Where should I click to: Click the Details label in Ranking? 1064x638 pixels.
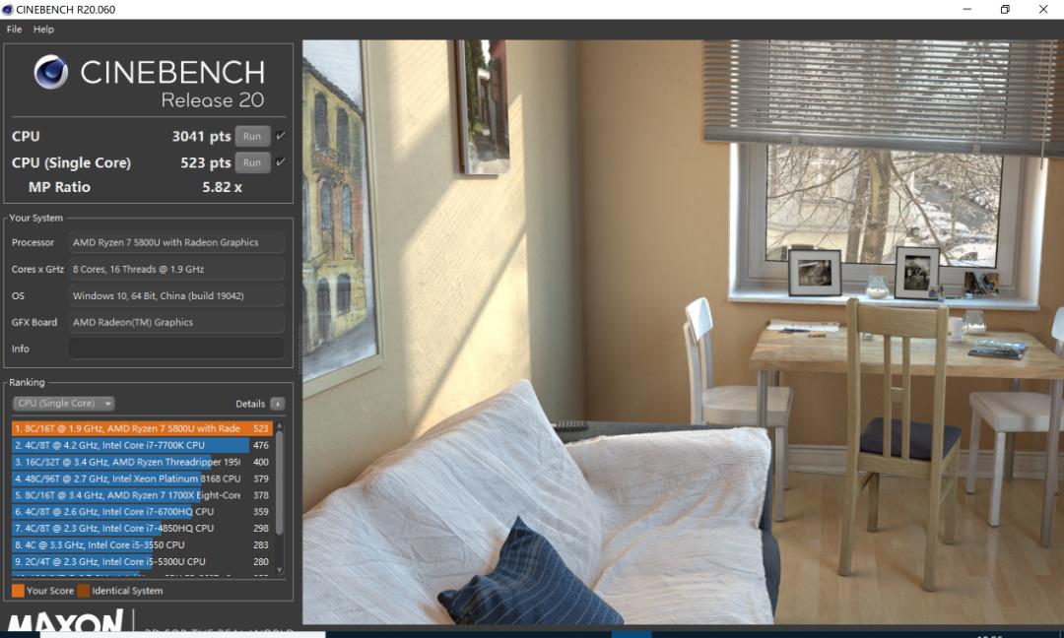click(250, 404)
